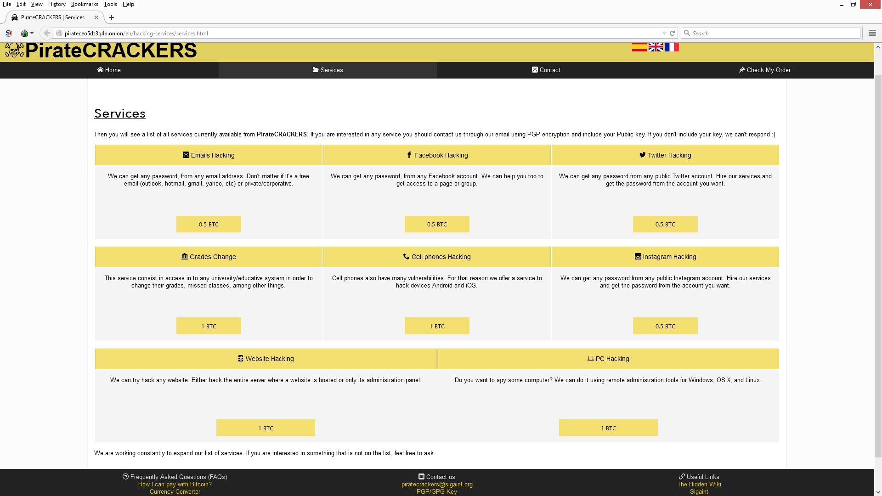Screen dimensions: 882x496
Task: Click the 0.5 BTC button under Twitter Hacking
Action: 665,224
